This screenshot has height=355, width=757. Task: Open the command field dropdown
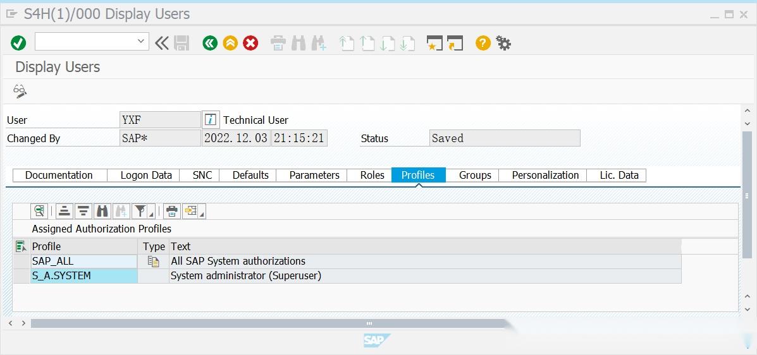point(140,41)
